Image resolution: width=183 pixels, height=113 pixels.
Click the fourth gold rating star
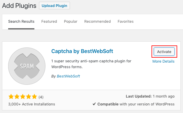click(x=29, y=97)
